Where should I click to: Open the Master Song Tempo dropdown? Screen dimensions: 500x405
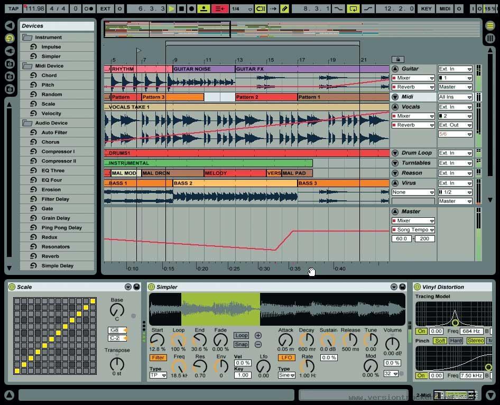[413, 230]
